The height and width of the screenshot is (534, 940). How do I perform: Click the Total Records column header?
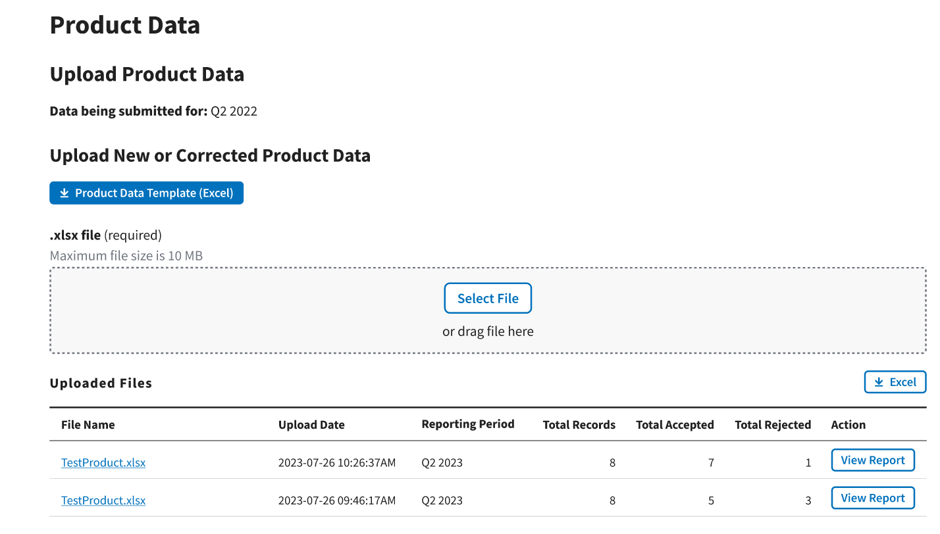tap(579, 425)
